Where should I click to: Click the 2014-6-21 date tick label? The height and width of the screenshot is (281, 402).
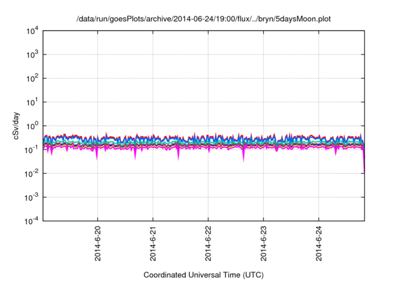pyautogui.click(x=153, y=243)
